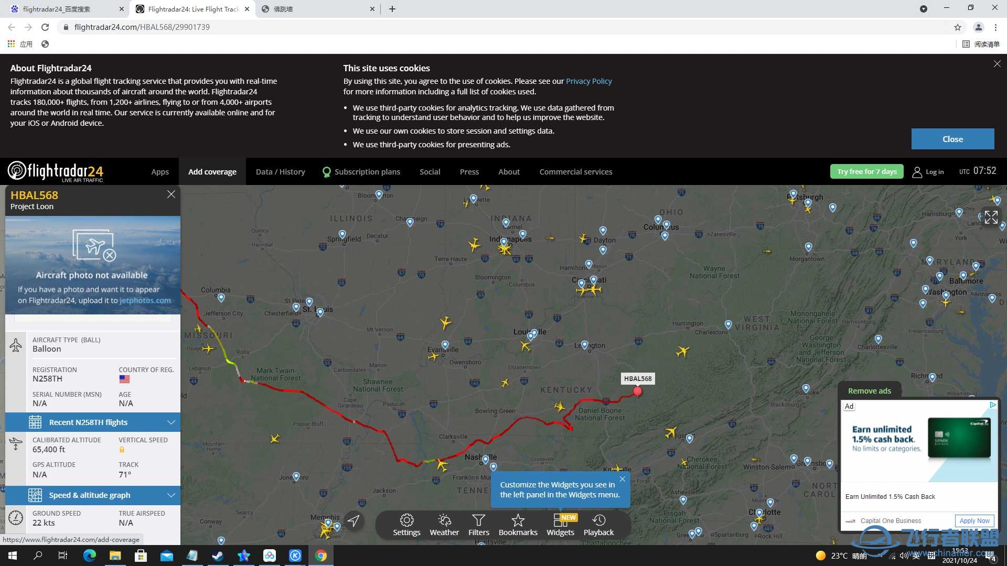Collapse Speed & altitude graph section
This screenshot has width=1007, height=566.
(93, 495)
